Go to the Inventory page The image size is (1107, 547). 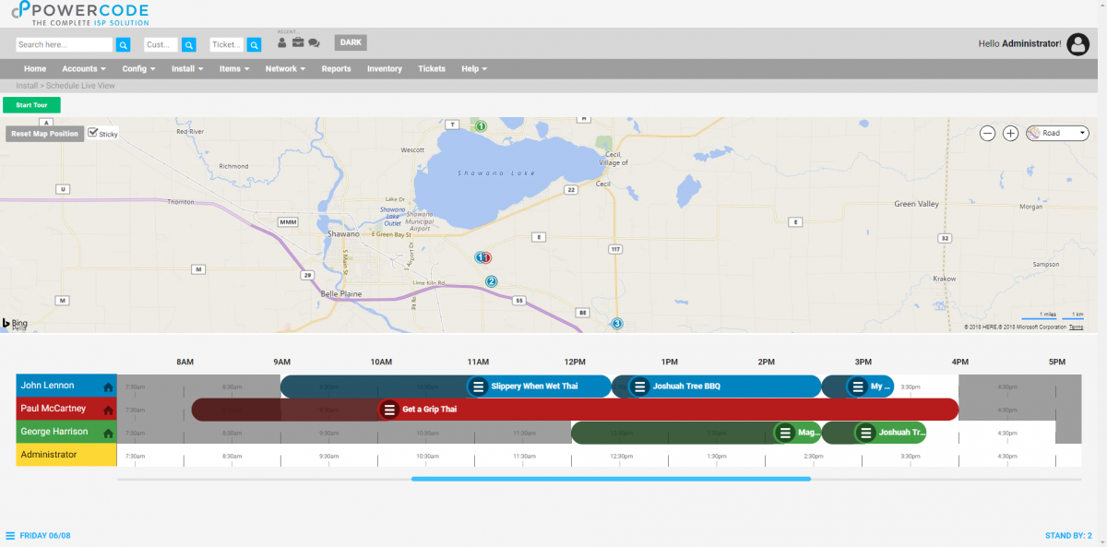384,69
